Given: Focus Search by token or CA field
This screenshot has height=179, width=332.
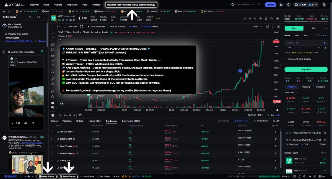Looking at the screenshot, I should click(x=245, y=5).
